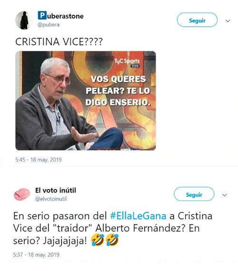Open Puberastone display name link
This screenshot has width=238, height=271.
[60, 16]
